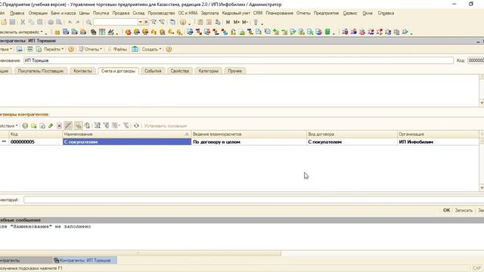This screenshot has width=484, height=272.
Task: Click the redo arrow icon in top toolbar
Action: [78, 22]
